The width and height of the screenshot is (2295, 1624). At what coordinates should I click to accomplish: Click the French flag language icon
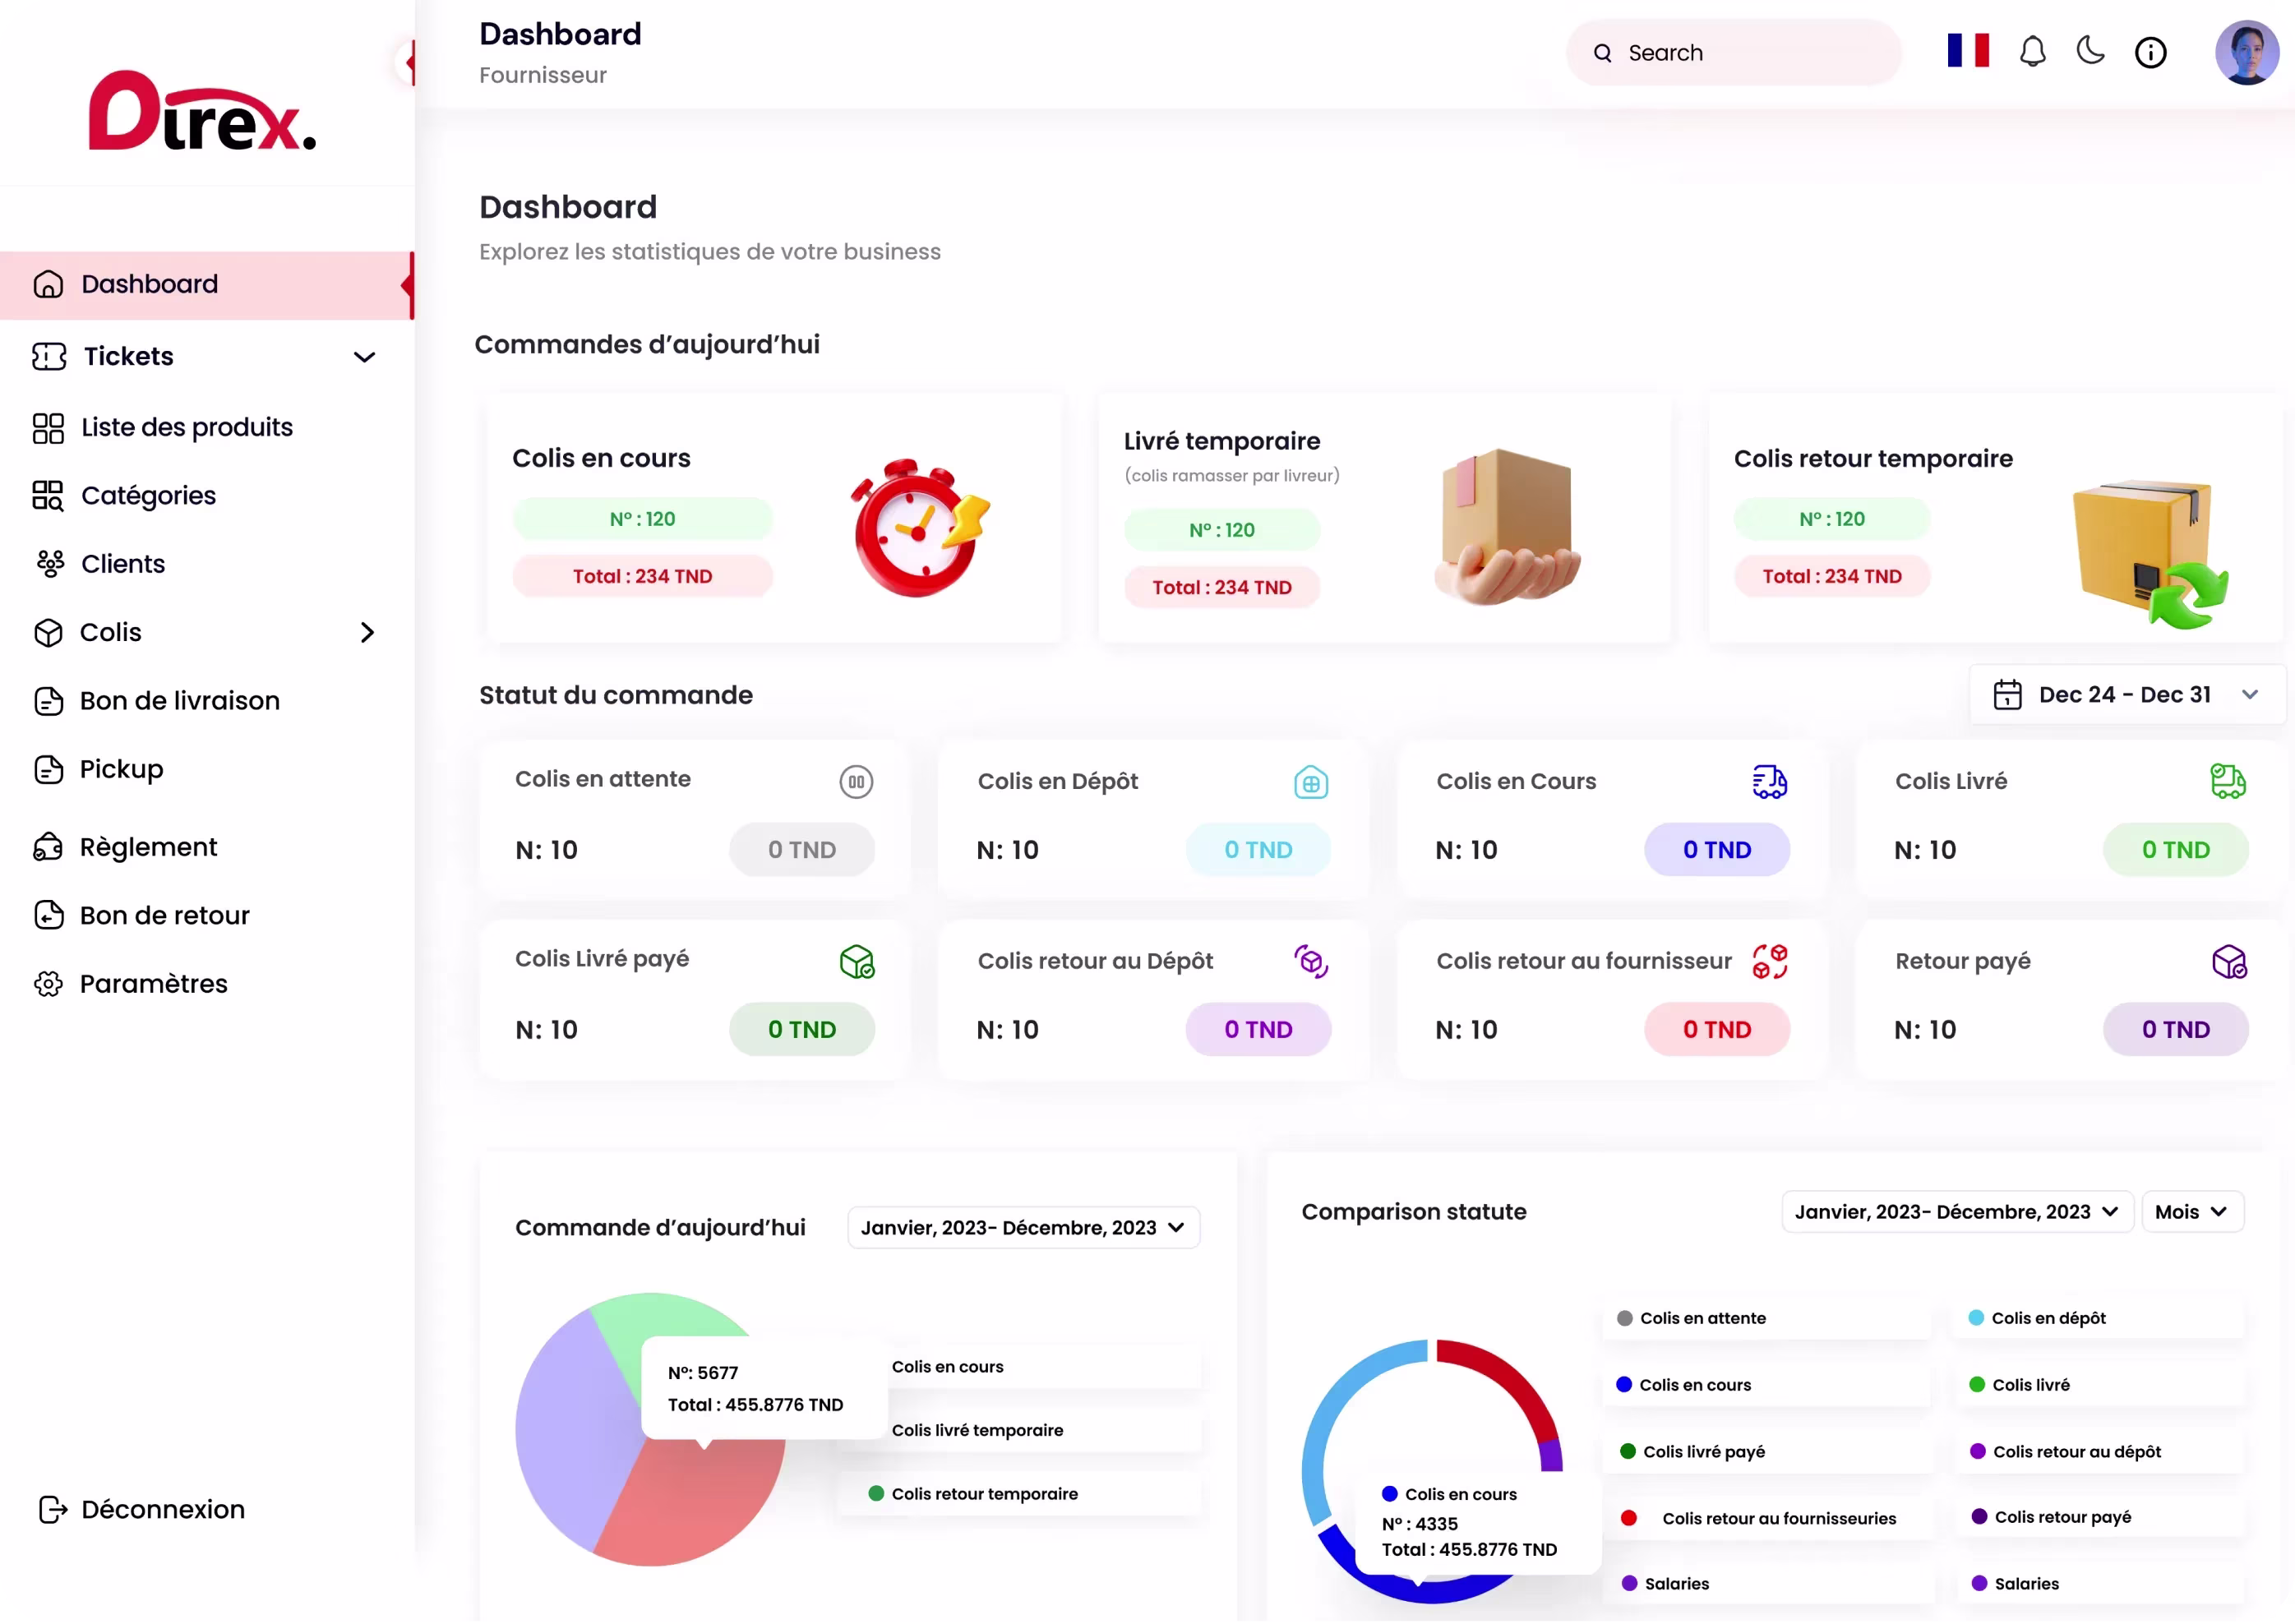click(x=1968, y=51)
